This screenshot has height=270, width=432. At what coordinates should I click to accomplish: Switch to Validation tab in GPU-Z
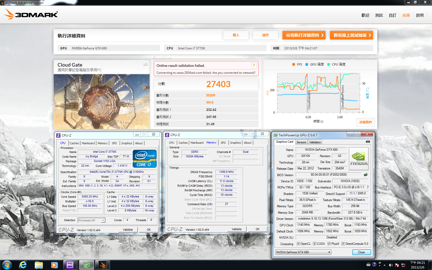[315, 142]
